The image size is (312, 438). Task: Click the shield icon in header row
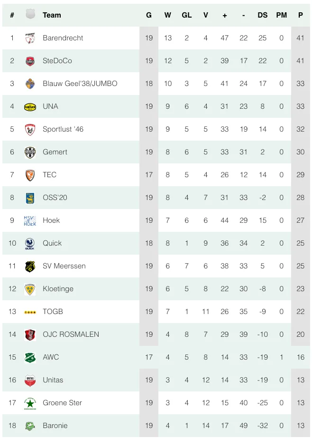30,15
